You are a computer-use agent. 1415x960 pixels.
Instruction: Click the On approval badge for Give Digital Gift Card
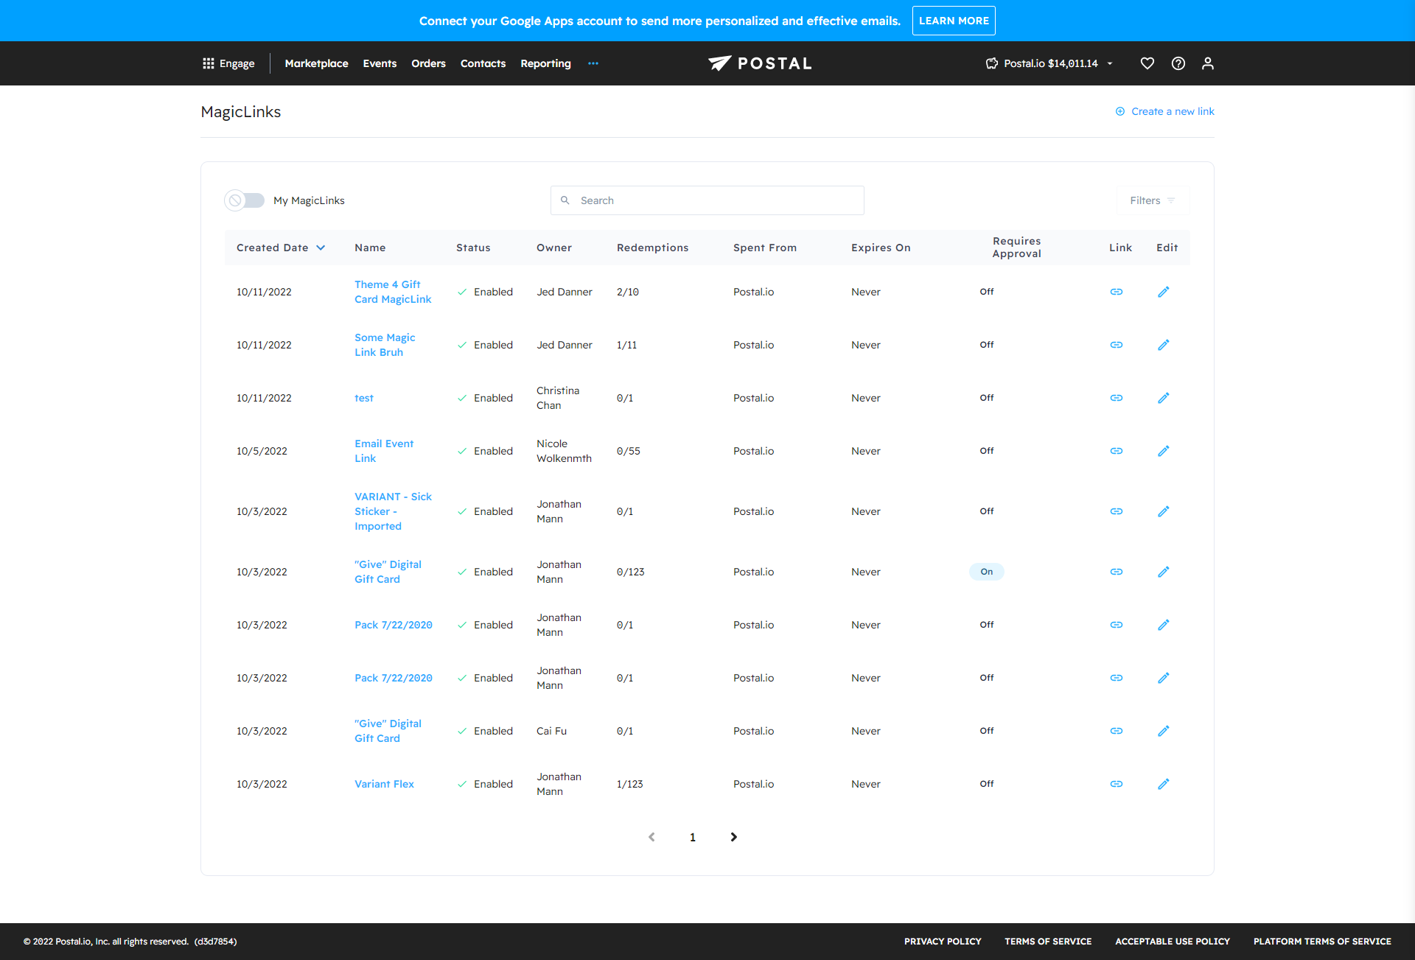pos(986,572)
